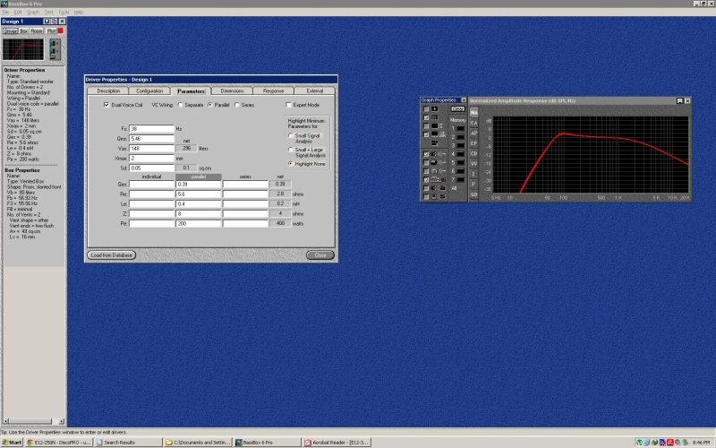This screenshot has width=716, height=448.
Task: Click the Windows Start button
Action: 12,442
